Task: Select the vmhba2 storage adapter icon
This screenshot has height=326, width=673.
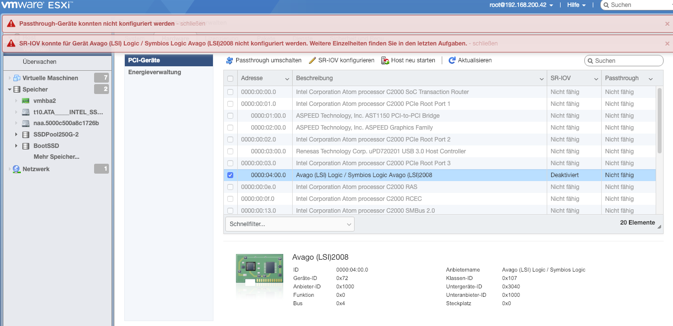Action: click(26, 101)
